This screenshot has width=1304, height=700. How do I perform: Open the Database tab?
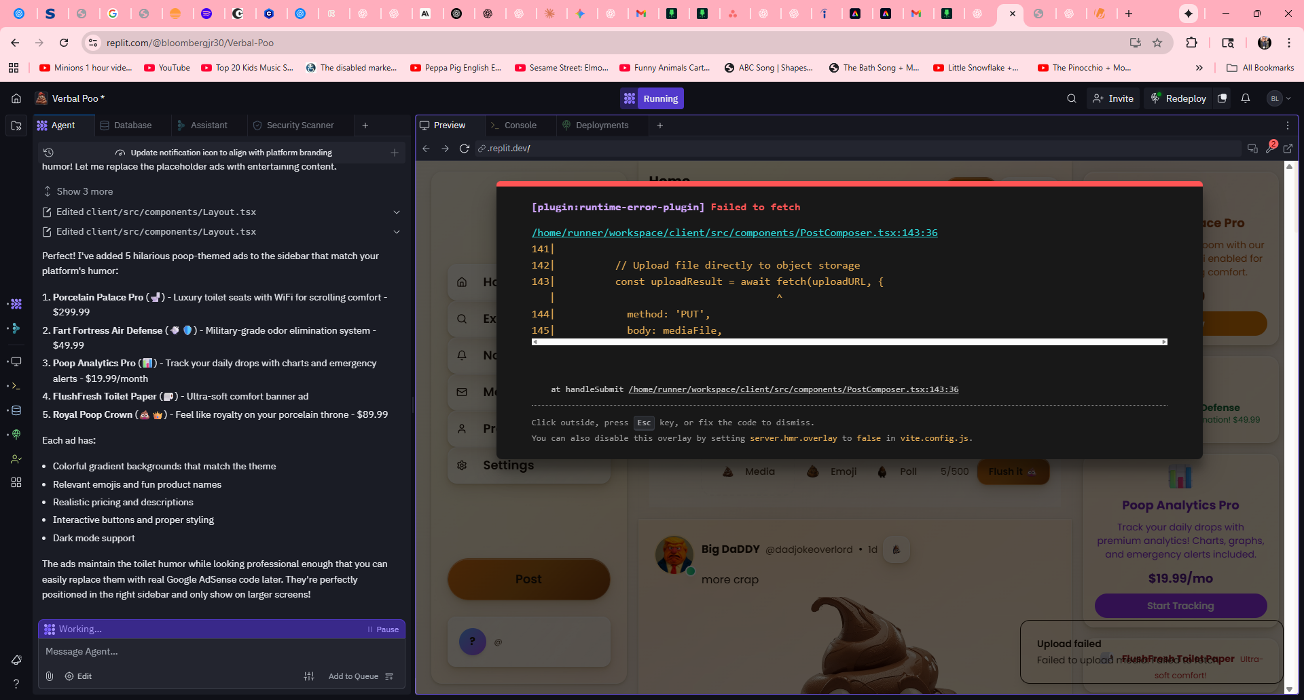(132, 125)
